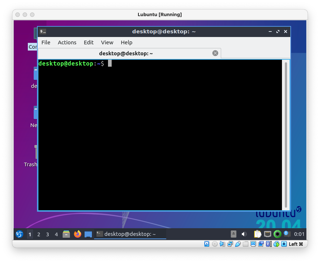
Task: Switch to workspace 3
Action: tap(47, 234)
